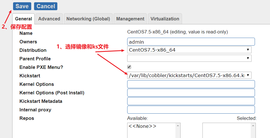
Task: Select the Management tab
Action: click(x=130, y=19)
